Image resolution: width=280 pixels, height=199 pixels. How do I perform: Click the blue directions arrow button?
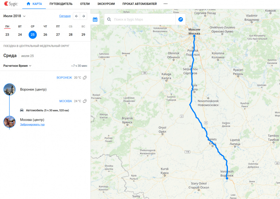pyautogui.click(x=181, y=19)
